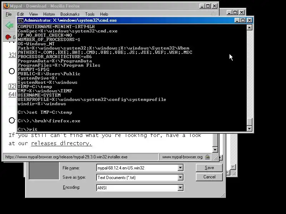Image resolution: width=286 pixels, height=214 pixels.
Task: Close the Mypal Firefox window
Action: click(215, 6)
